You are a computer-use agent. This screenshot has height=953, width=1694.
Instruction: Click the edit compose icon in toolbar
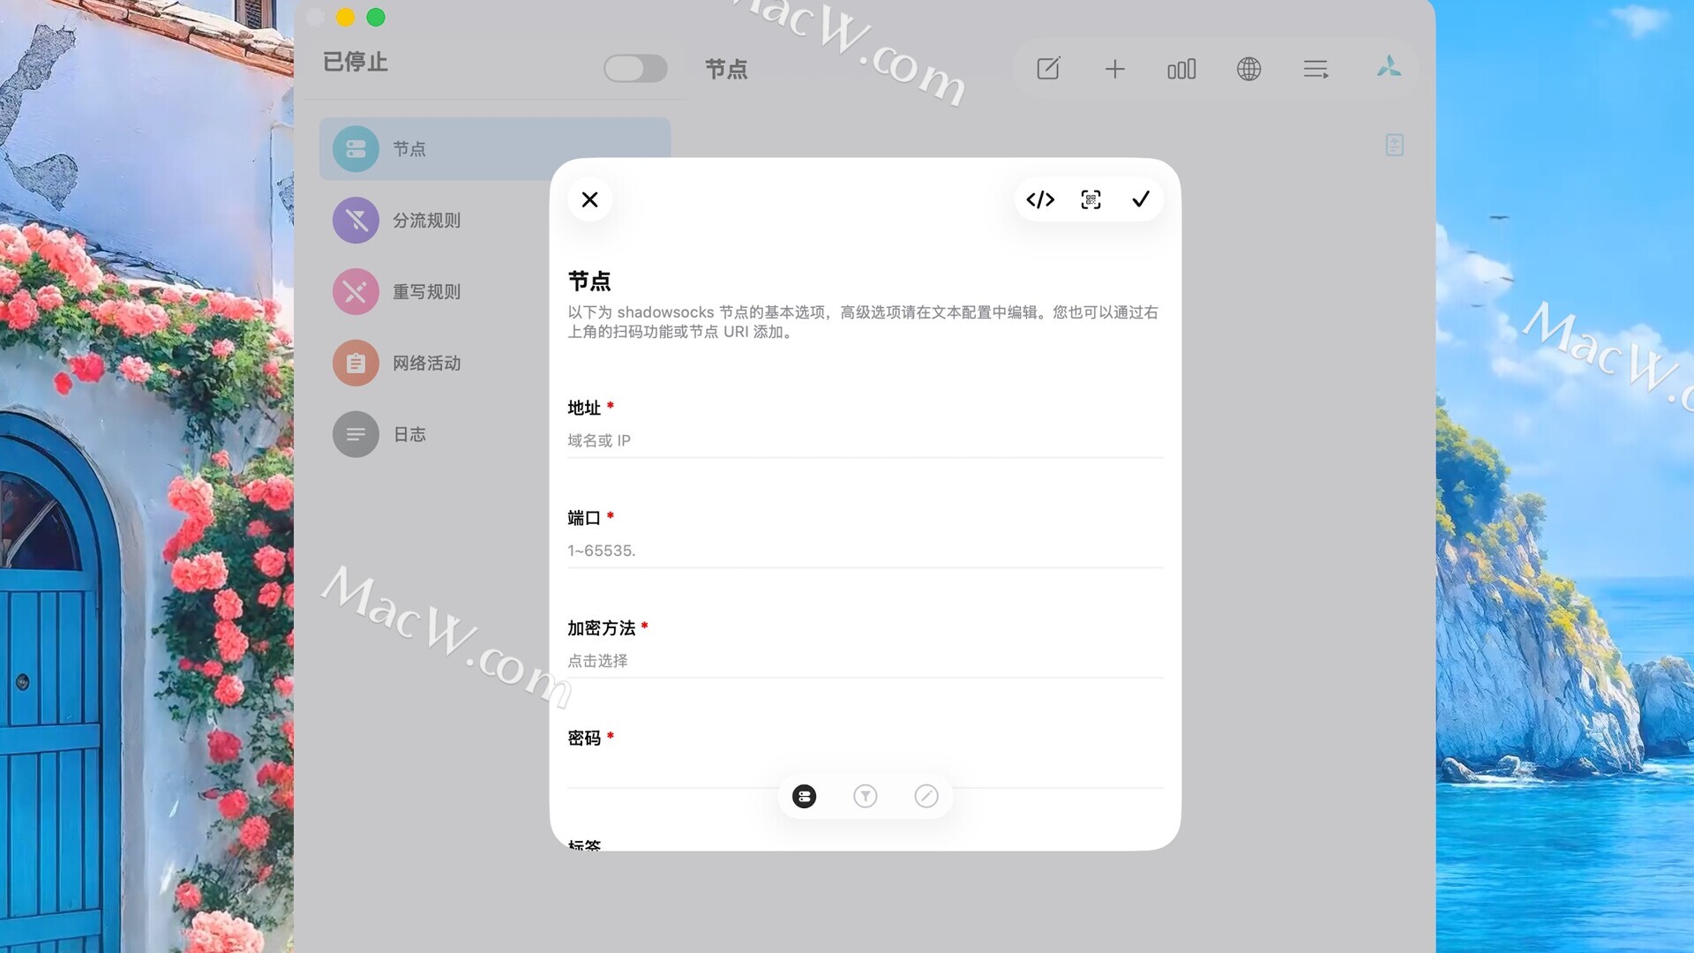[1048, 69]
